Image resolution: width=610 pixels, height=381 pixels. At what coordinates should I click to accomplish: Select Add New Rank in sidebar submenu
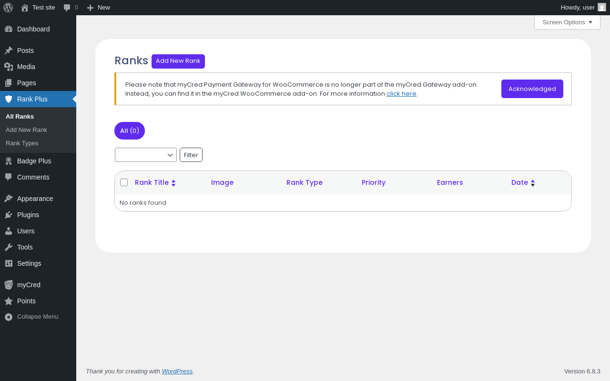coord(26,130)
